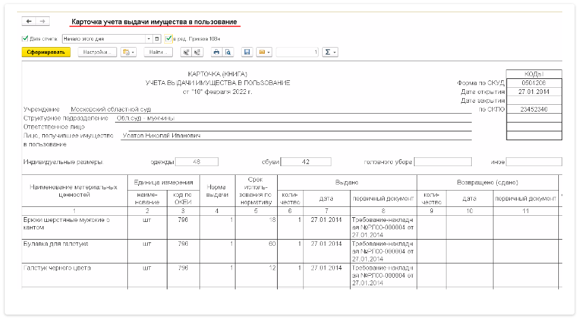Expand the 'Начало этого дня' dropdown
Image resolution: width=580 pixels, height=320 pixels.
148,39
